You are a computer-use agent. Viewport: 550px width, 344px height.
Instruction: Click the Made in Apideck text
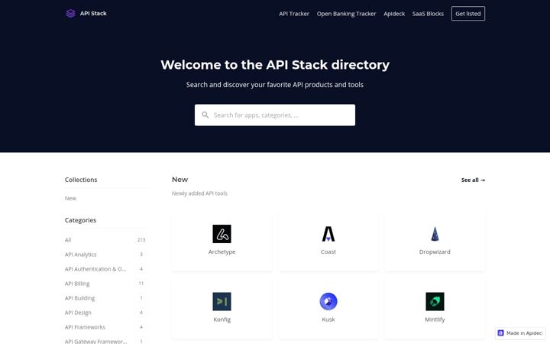point(524,333)
